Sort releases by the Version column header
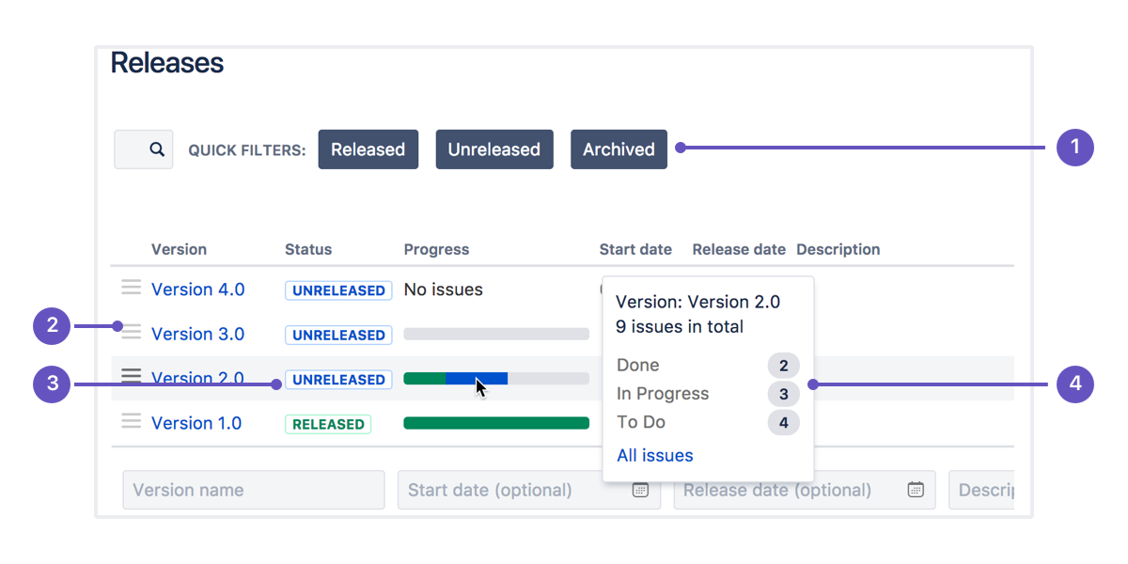The height and width of the screenshot is (564, 1128). coord(179,249)
